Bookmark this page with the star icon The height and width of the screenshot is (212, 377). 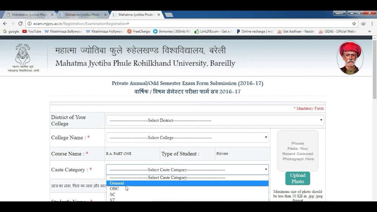[354, 24]
